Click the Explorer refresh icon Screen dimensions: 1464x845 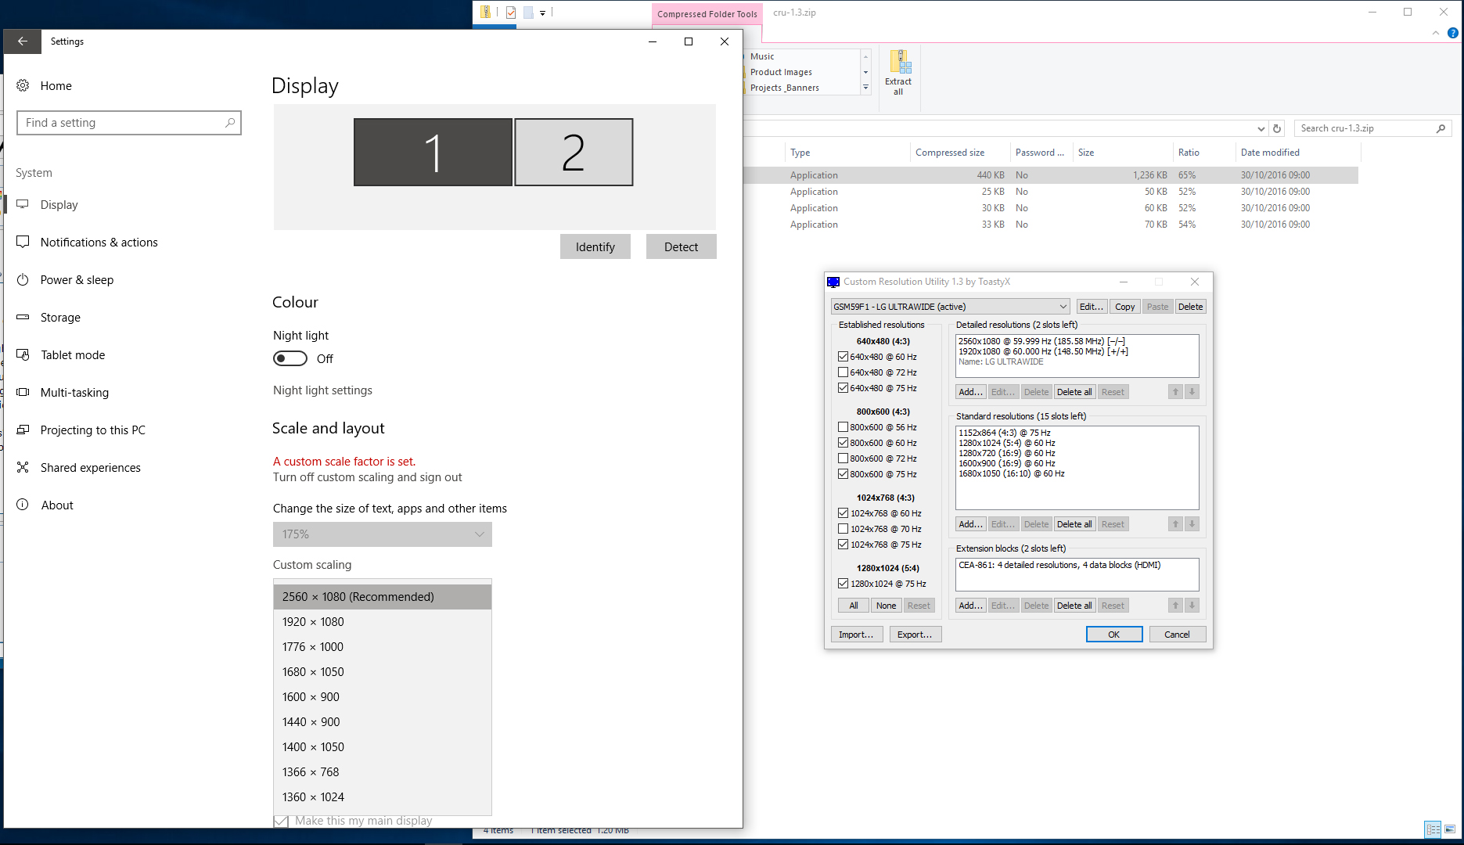click(x=1277, y=128)
